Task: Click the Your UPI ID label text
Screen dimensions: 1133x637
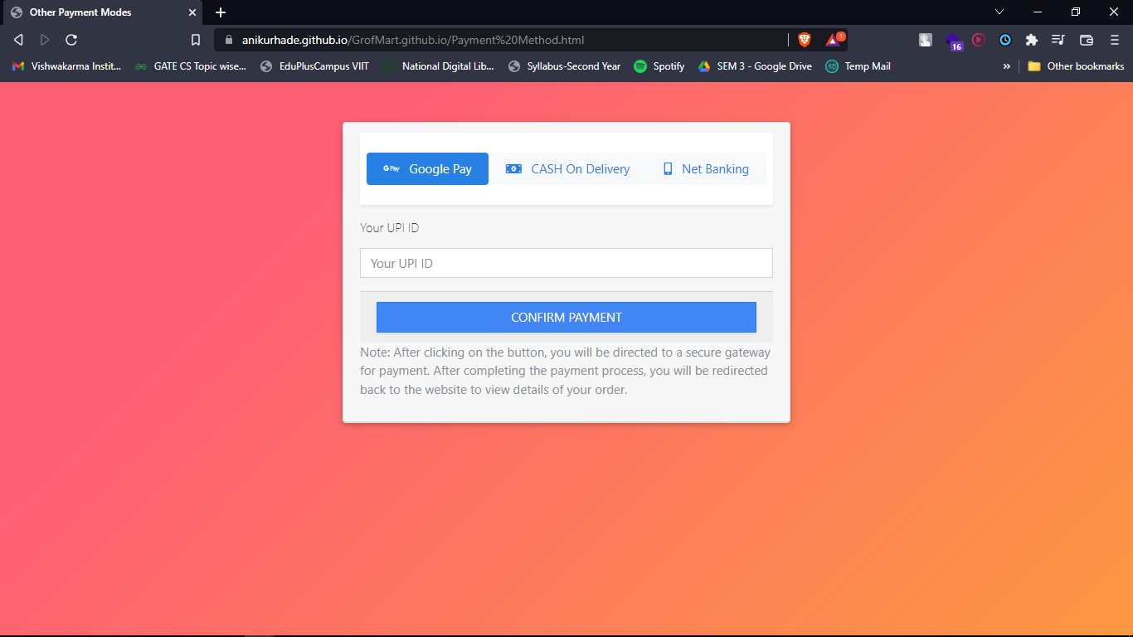Action: click(390, 227)
